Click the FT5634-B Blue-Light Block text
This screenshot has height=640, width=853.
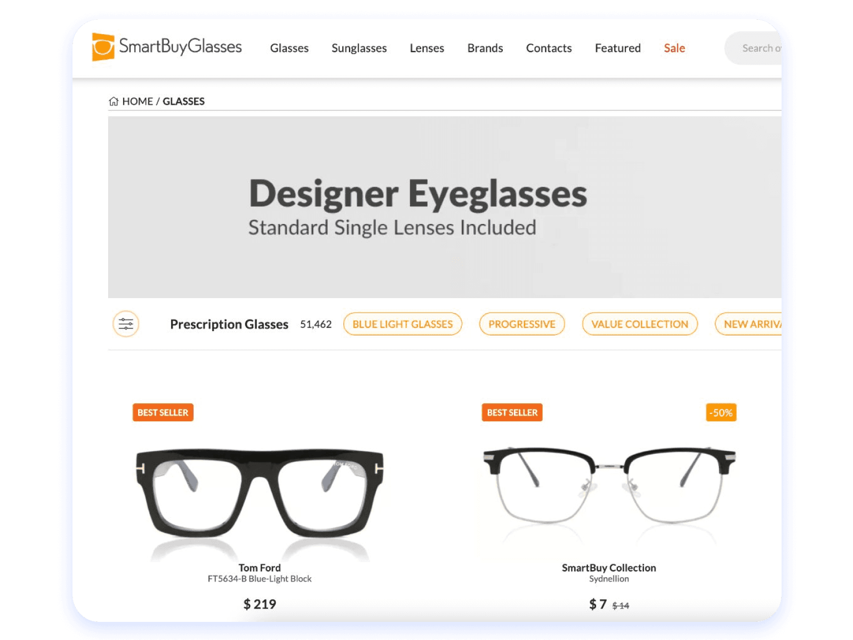260,579
